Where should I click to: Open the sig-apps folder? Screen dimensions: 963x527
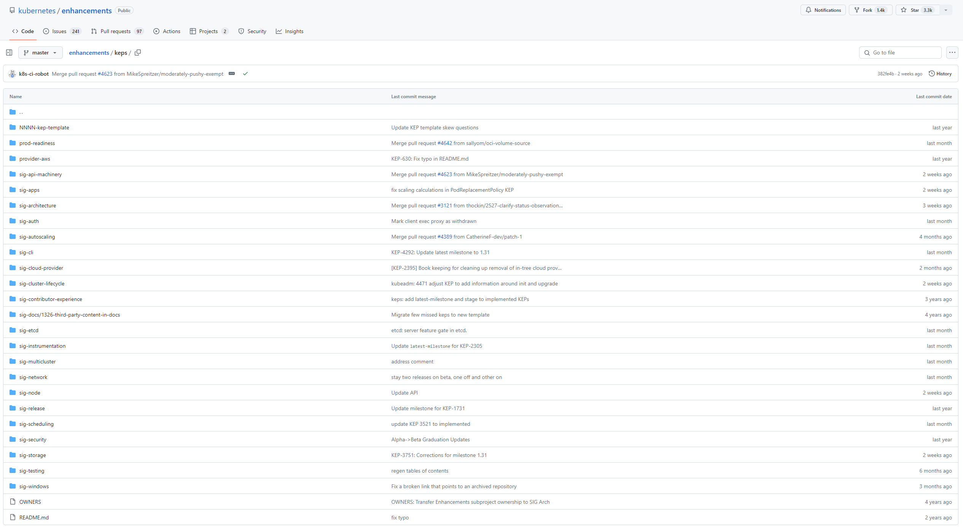(29, 190)
